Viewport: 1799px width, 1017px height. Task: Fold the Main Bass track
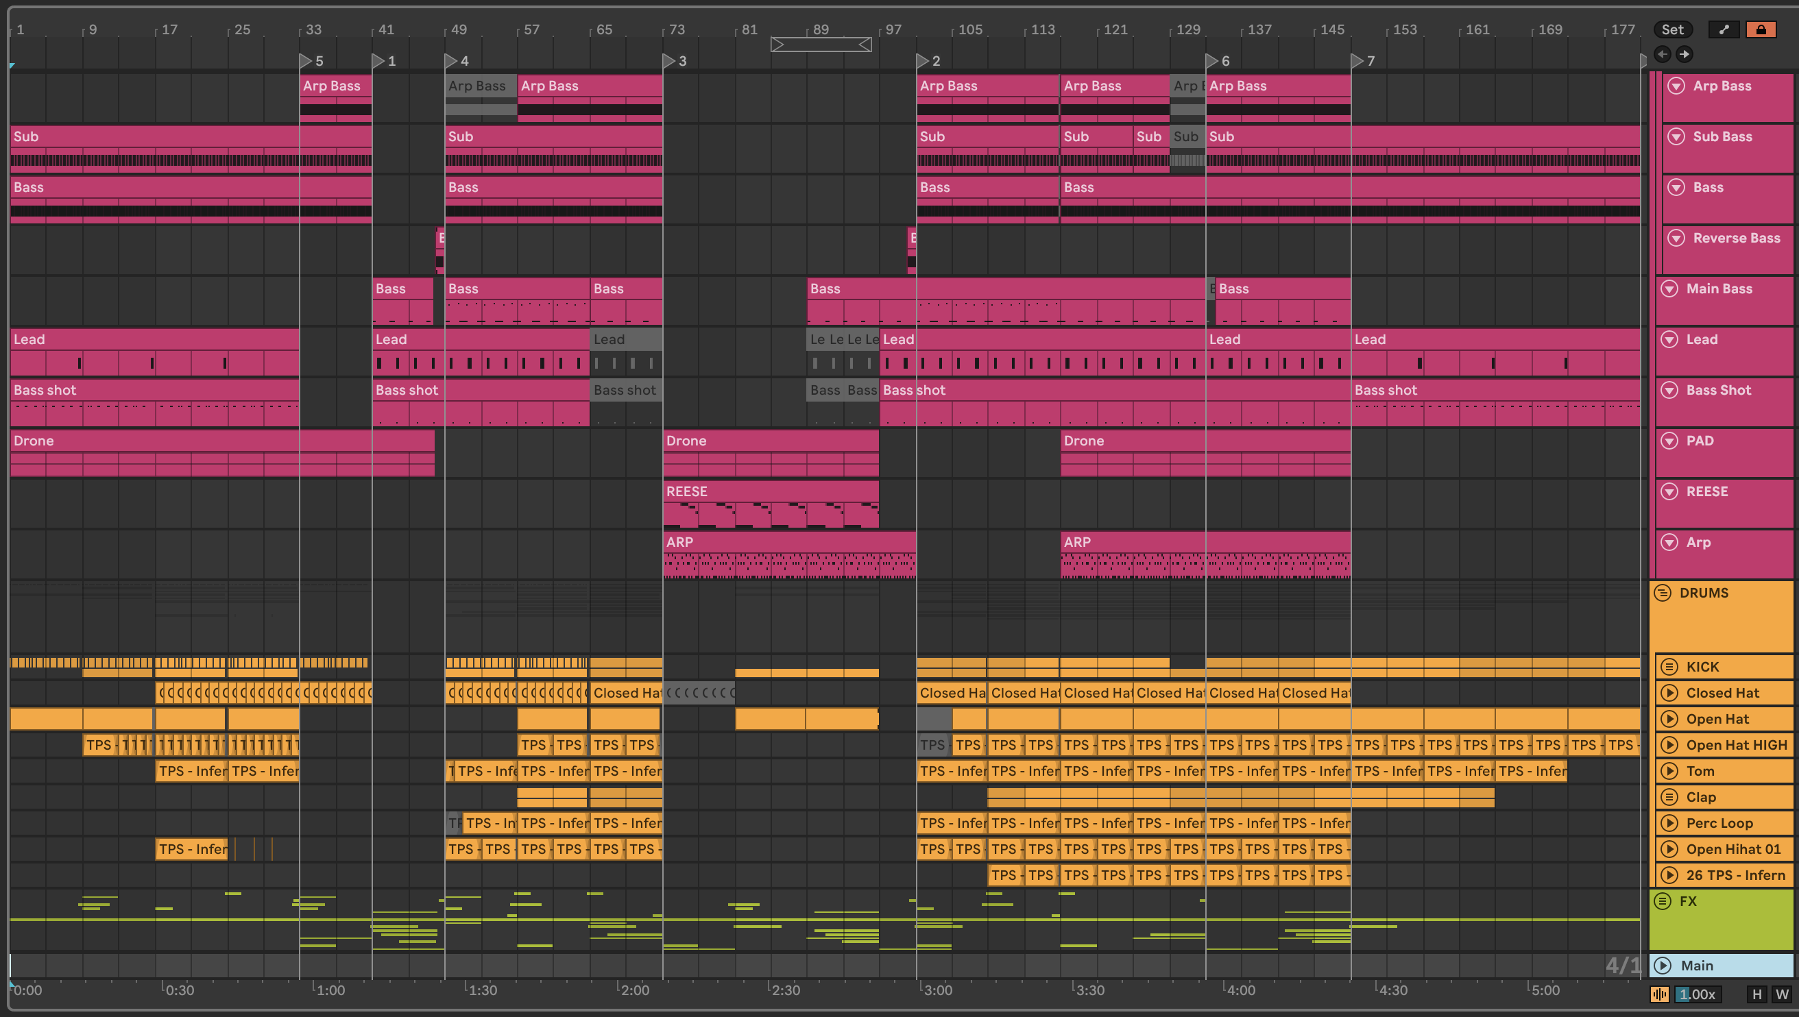tap(1669, 289)
